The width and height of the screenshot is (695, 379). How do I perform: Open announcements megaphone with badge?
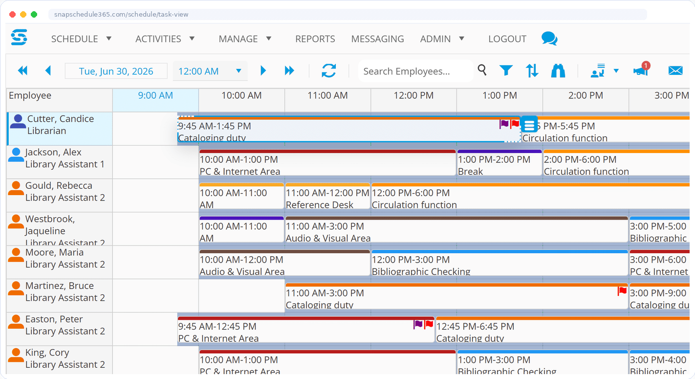point(641,70)
